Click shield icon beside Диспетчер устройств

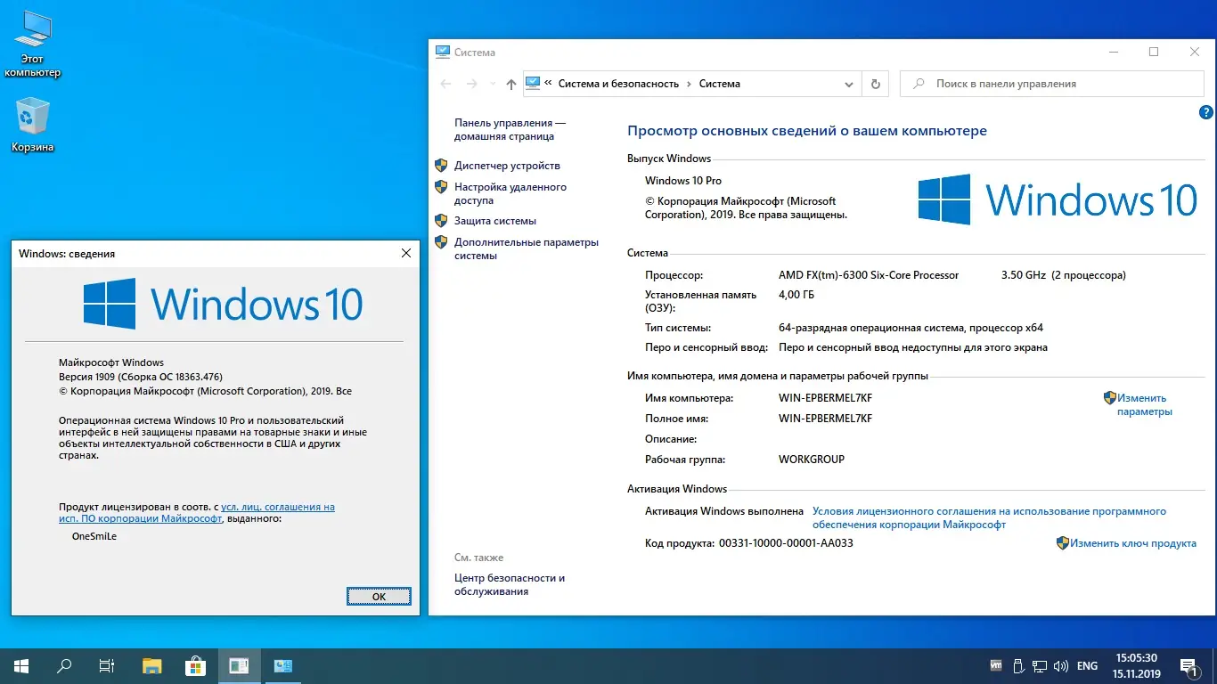tap(441, 166)
